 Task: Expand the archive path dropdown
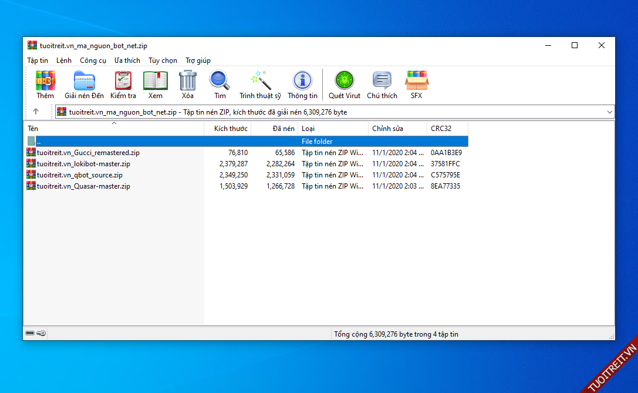[x=609, y=112]
